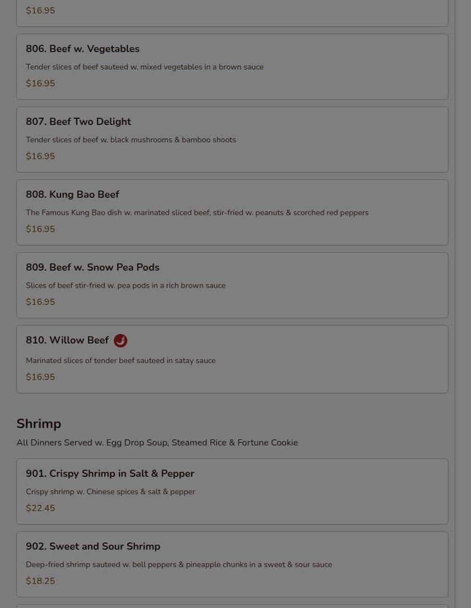Click the Kung Bao Beef description text
This screenshot has width=471, height=608.
click(197, 213)
